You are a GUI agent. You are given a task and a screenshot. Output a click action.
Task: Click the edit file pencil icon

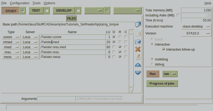click(x=138, y=57)
